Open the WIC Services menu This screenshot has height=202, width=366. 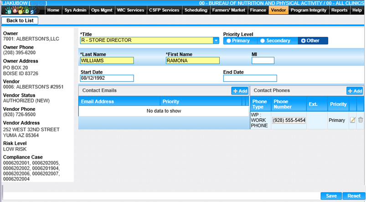click(131, 10)
